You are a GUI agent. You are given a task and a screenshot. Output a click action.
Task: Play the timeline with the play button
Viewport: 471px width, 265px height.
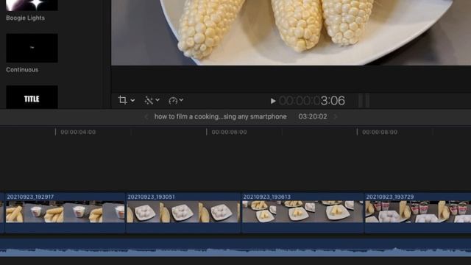pyautogui.click(x=273, y=101)
